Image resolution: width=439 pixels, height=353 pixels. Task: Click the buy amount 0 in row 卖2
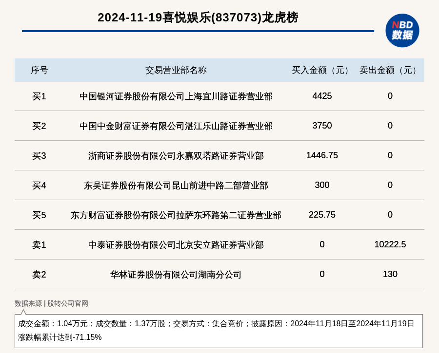click(x=322, y=274)
